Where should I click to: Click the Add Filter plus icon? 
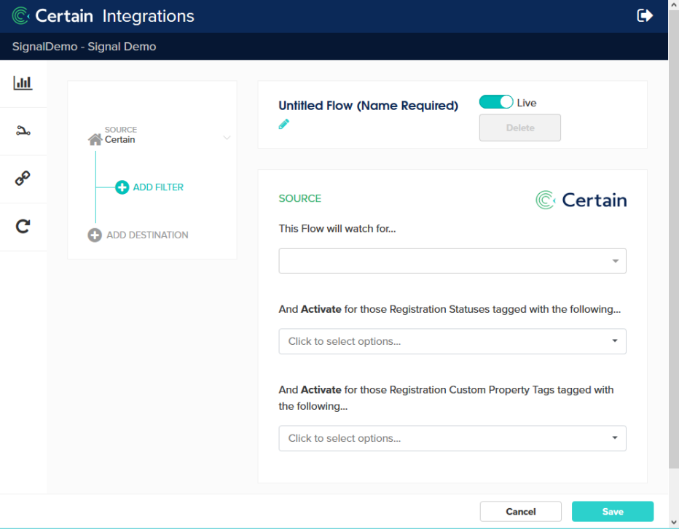pos(122,187)
